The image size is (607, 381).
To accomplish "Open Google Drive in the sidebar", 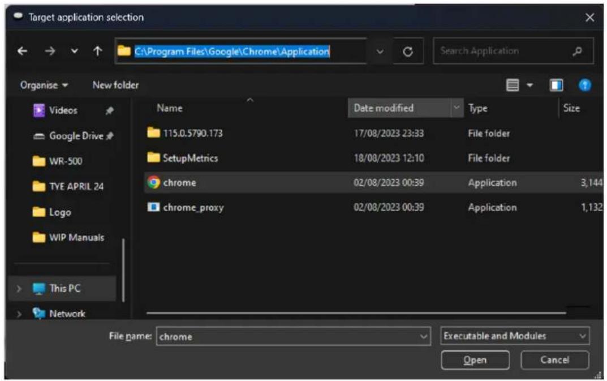I will tap(76, 136).
